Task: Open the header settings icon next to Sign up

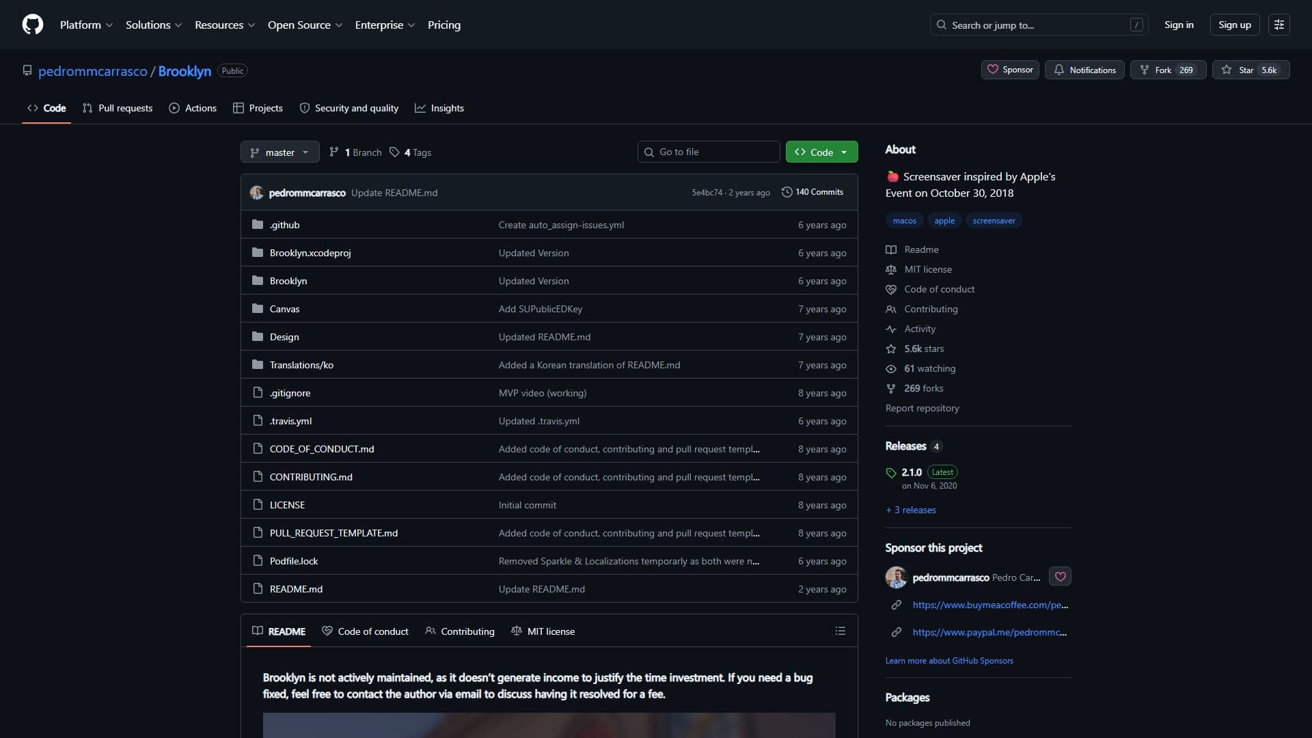Action: 1279,25
